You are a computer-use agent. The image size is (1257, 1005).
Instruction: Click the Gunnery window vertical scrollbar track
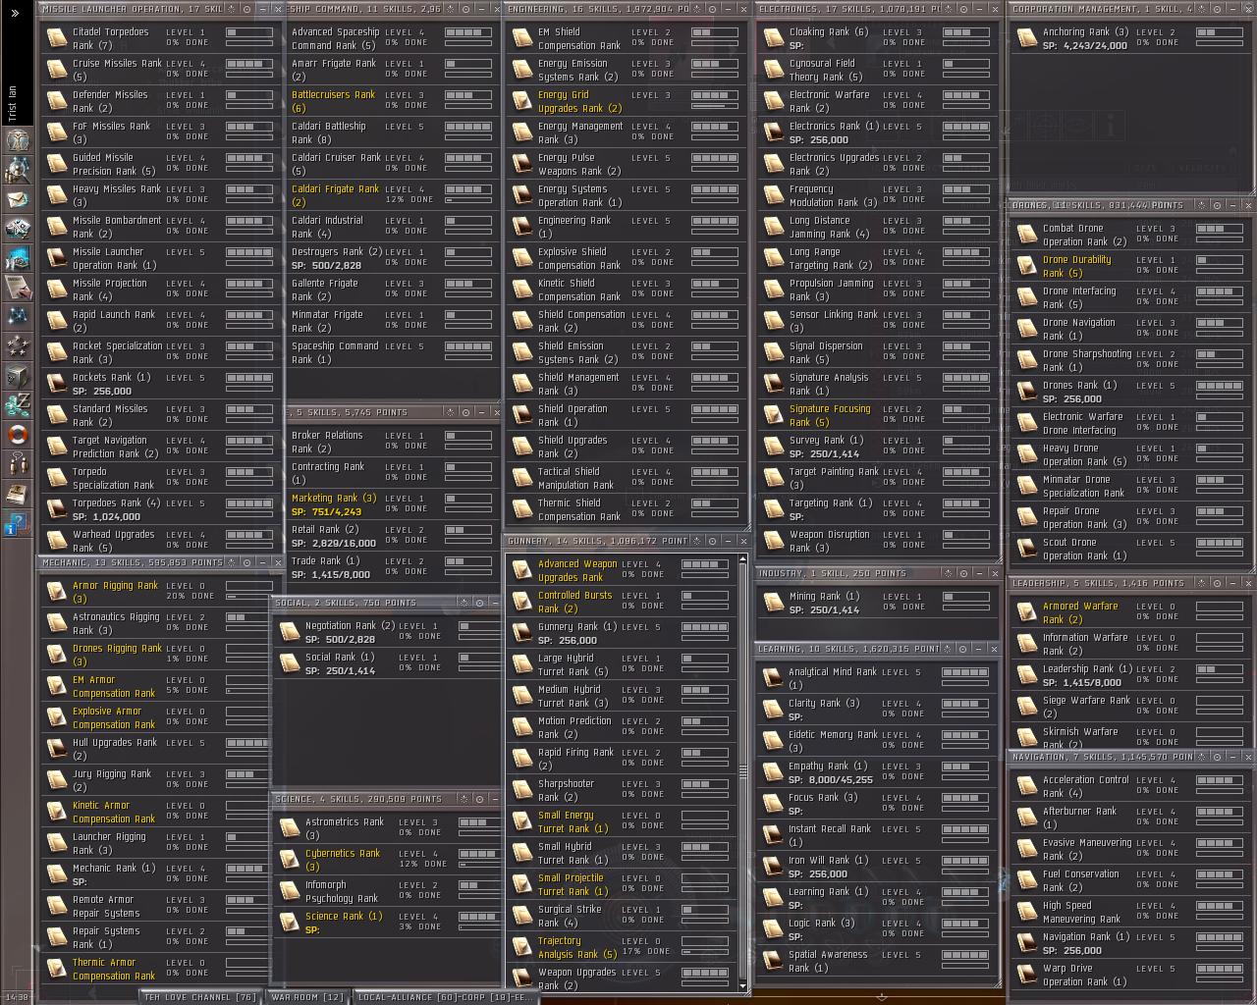pyautogui.click(x=742, y=773)
